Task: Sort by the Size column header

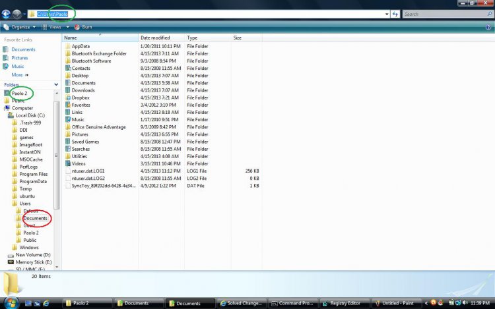Action: 246,38
